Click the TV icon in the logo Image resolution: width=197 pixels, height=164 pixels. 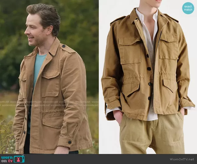(19, 159)
